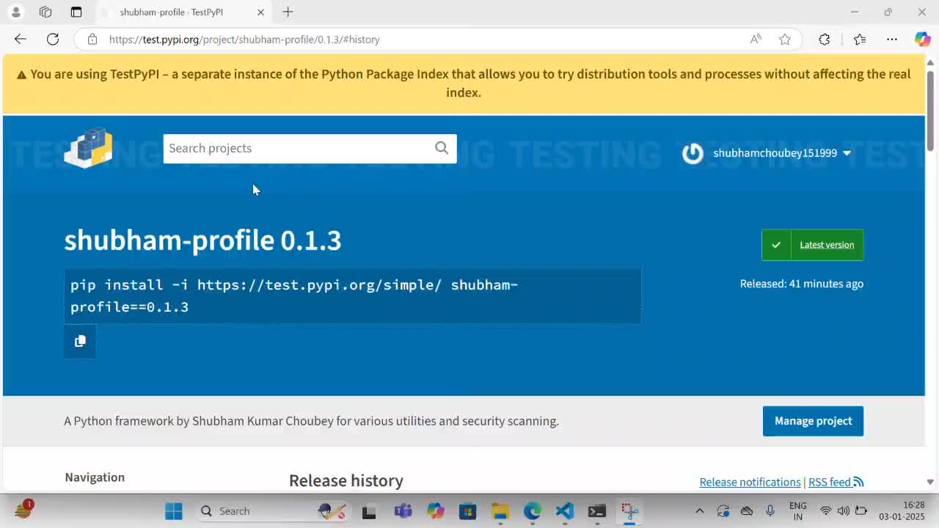Click the Navigation heading

pyautogui.click(x=95, y=477)
